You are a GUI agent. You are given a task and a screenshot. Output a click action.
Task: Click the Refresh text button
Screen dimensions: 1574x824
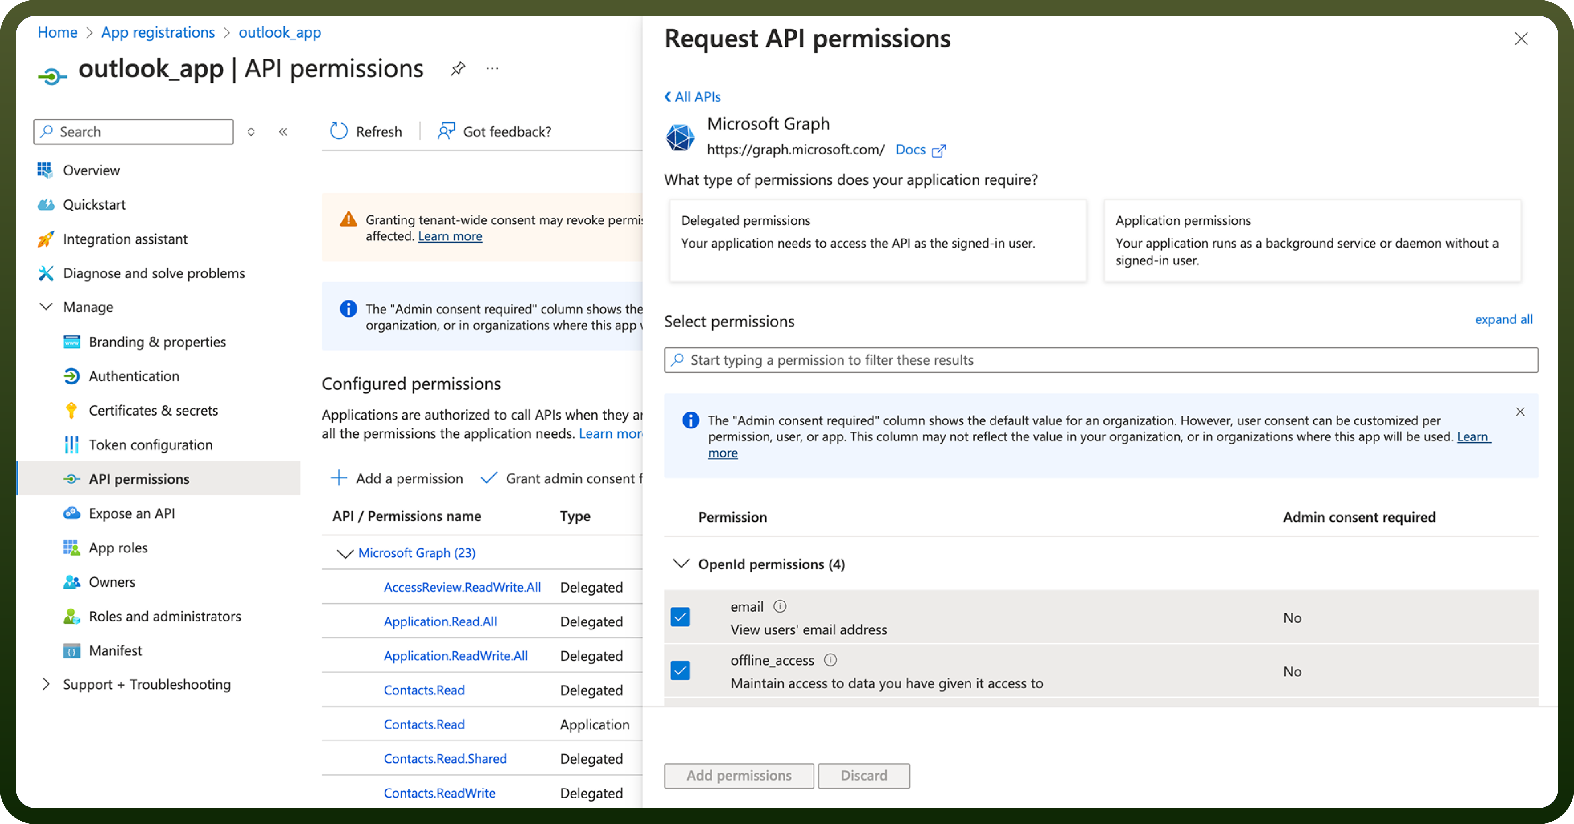click(x=379, y=131)
